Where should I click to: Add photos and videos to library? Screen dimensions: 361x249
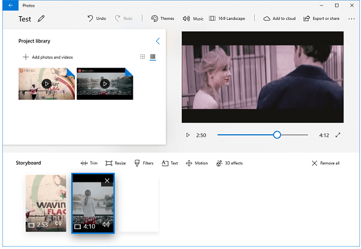point(48,57)
